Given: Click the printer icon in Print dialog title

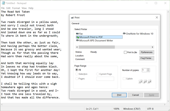Looking at the screenshot, I should pyautogui.click(x=72, y=17).
